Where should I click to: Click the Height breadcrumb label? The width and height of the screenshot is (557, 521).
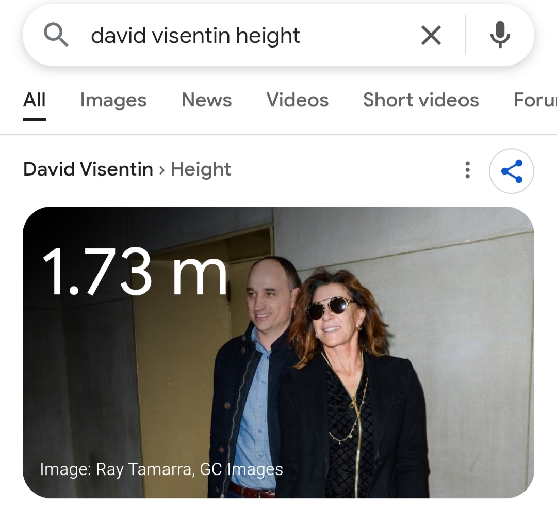tap(201, 170)
